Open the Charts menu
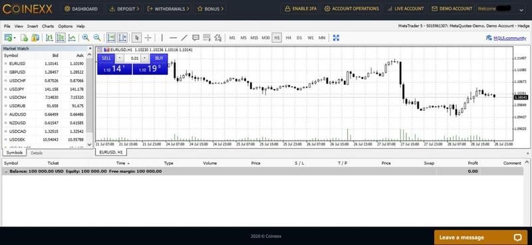This screenshot has width=532, height=245. (48, 26)
